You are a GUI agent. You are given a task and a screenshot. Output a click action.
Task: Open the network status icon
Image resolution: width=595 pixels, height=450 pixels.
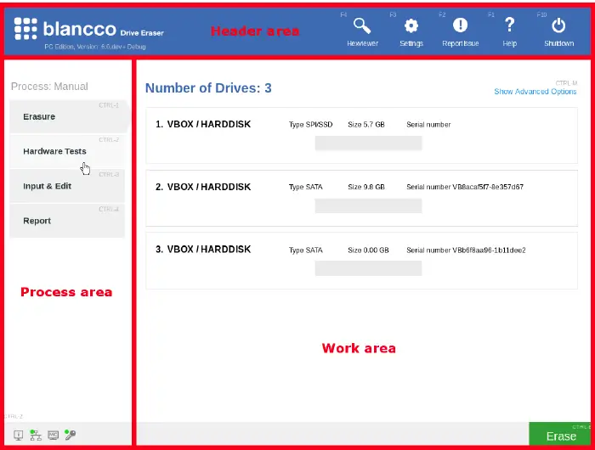click(x=36, y=435)
